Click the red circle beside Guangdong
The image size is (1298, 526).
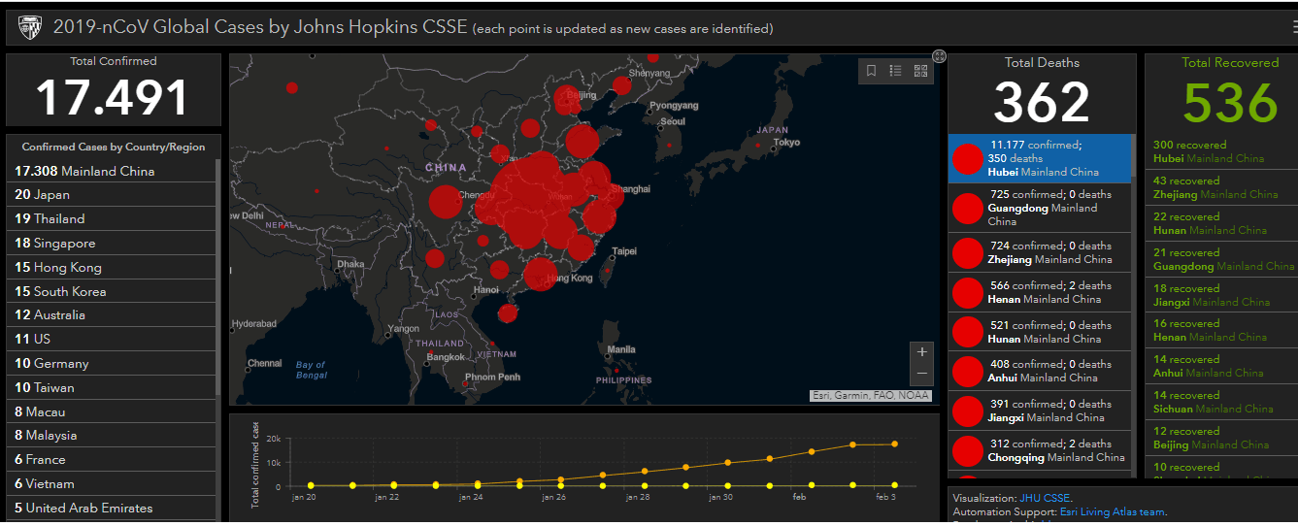point(968,209)
